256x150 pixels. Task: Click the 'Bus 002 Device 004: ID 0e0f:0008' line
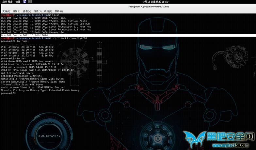coord(33,33)
